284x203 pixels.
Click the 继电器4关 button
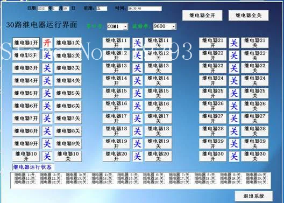(68, 80)
